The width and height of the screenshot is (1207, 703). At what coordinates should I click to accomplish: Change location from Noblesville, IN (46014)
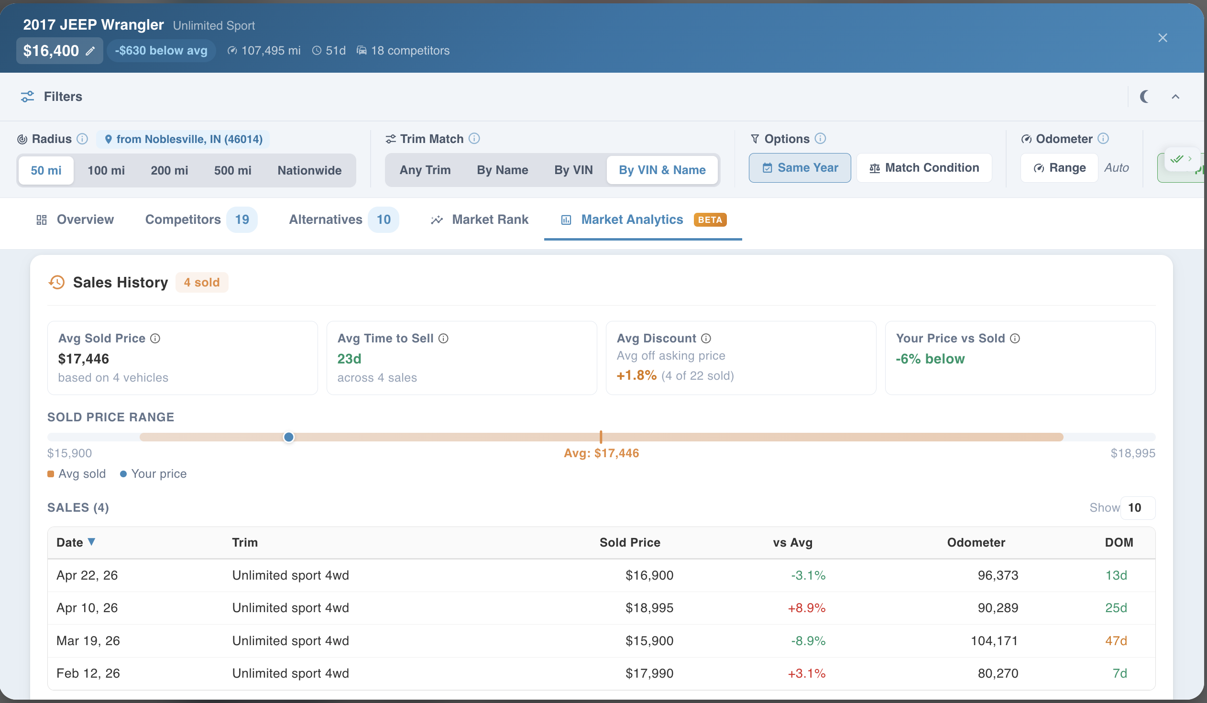(184, 139)
